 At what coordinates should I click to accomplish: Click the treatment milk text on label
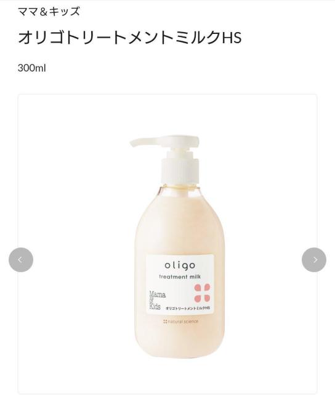pyautogui.click(x=180, y=276)
